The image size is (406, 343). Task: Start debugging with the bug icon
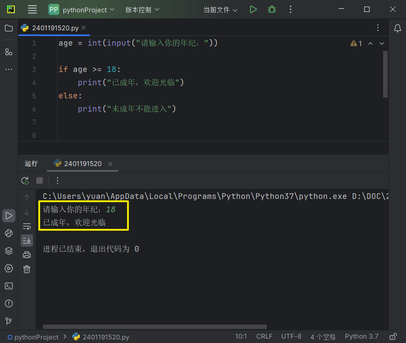pyautogui.click(x=272, y=10)
